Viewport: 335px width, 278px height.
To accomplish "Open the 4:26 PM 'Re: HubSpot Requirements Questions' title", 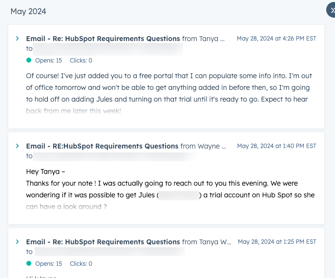I will [103, 39].
